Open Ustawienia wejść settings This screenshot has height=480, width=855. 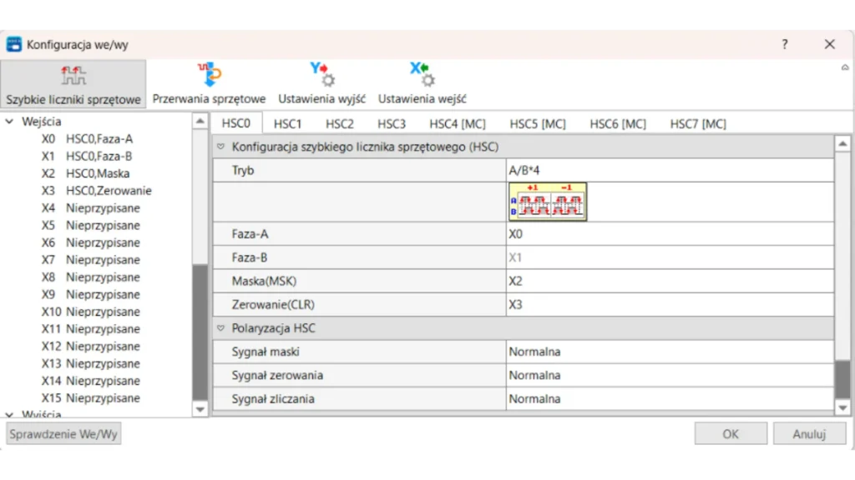coord(422,84)
